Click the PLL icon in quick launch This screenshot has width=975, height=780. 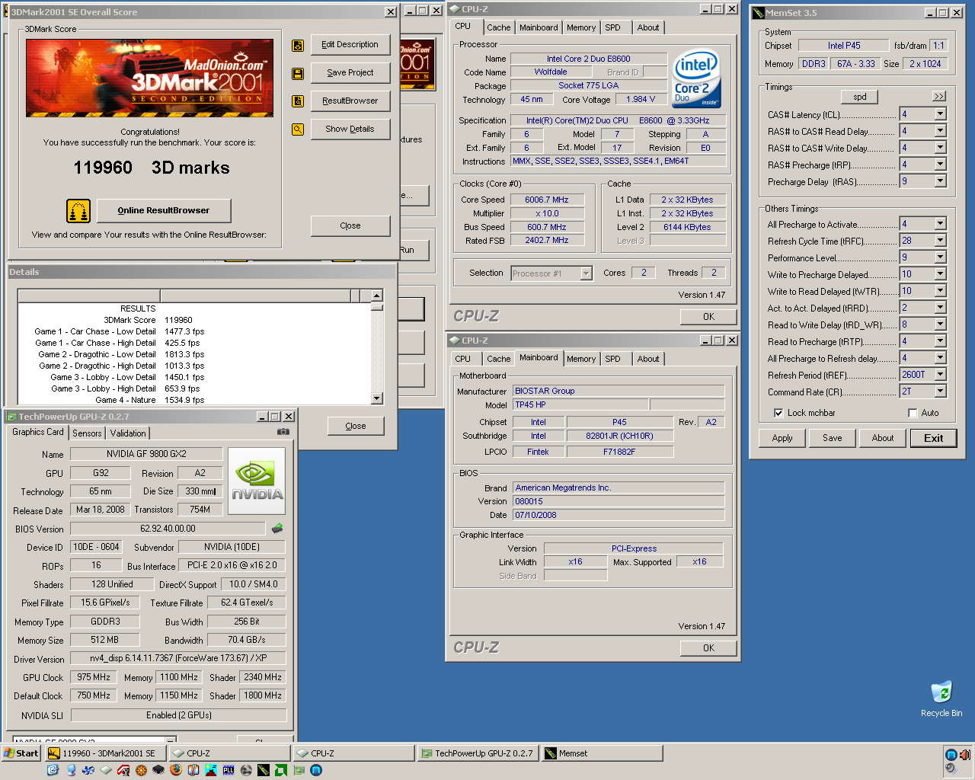(x=229, y=770)
